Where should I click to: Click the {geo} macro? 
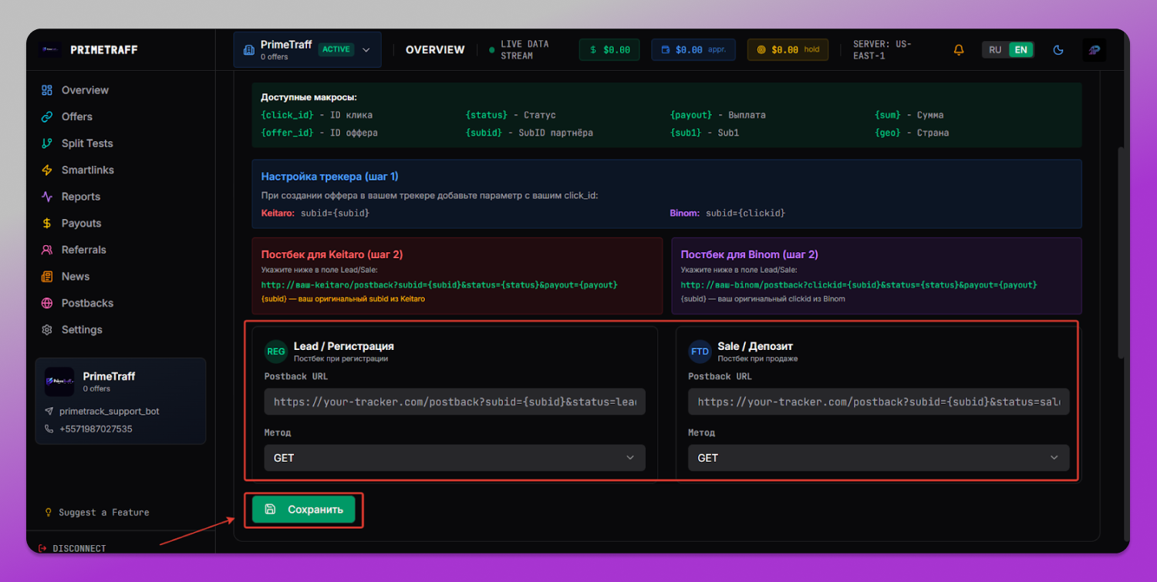[x=888, y=133]
